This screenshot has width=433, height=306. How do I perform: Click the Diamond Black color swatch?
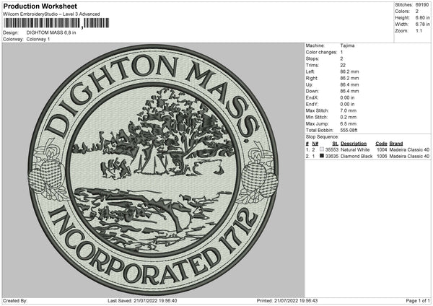click(322, 156)
